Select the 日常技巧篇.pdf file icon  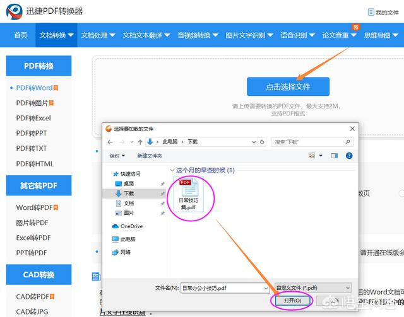coord(189,195)
